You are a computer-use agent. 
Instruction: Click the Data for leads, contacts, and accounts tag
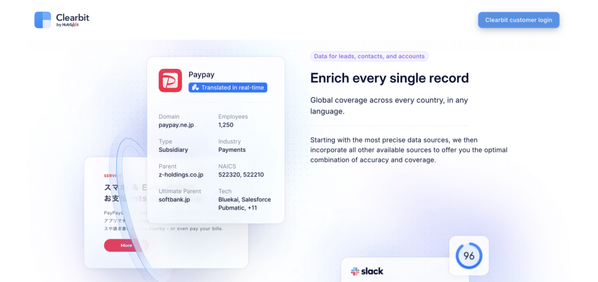[x=369, y=57]
